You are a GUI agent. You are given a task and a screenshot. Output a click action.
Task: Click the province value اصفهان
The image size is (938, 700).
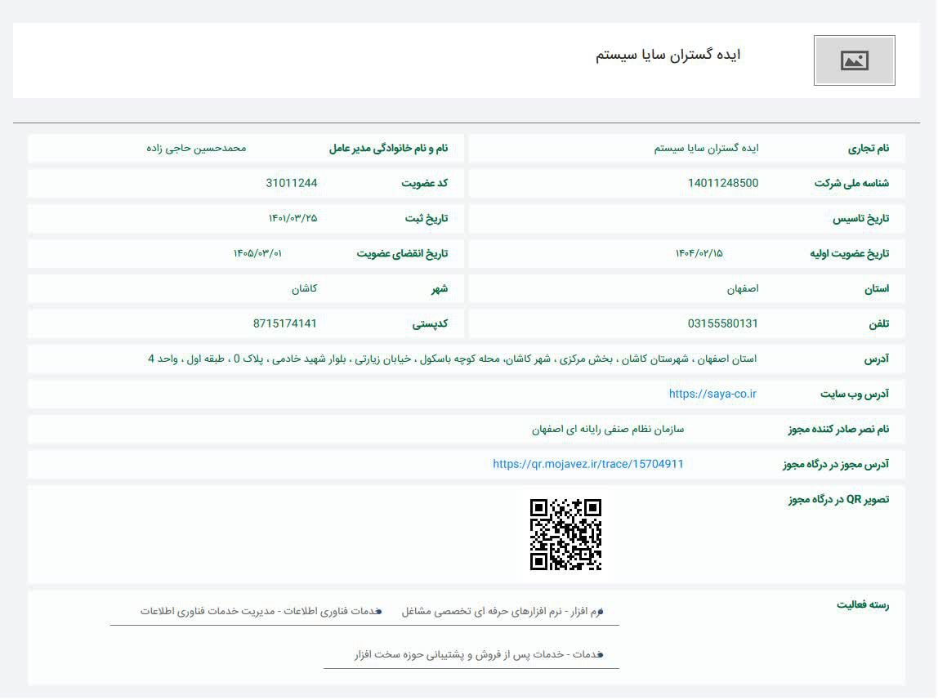[742, 288]
